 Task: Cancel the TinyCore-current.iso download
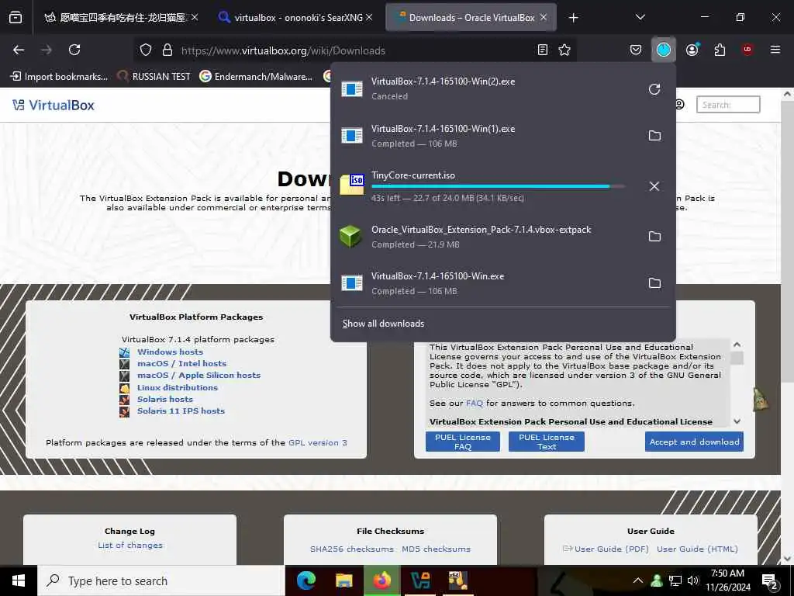coord(654,186)
